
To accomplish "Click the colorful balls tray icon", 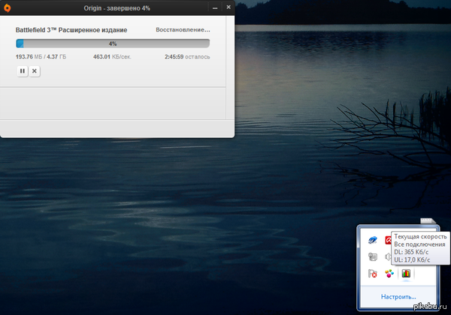I will point(389,274).
